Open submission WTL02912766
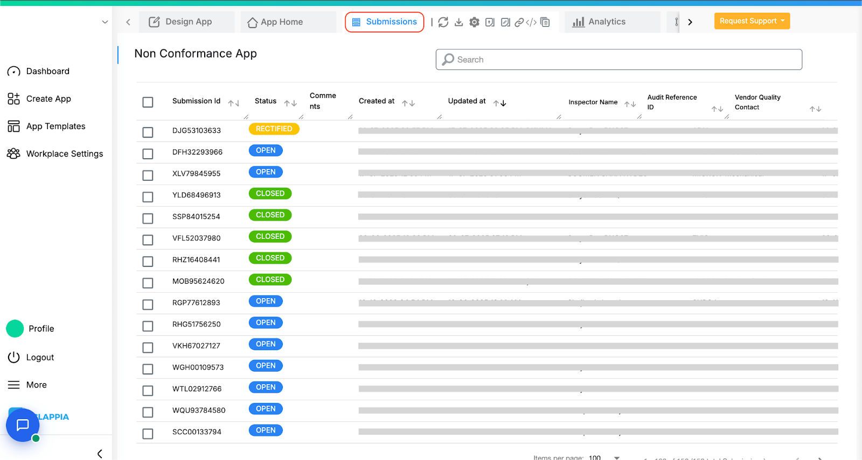Image resolution: width=862 pixels, height=460 pixels. pyautogui.click(x=197, y=388)
